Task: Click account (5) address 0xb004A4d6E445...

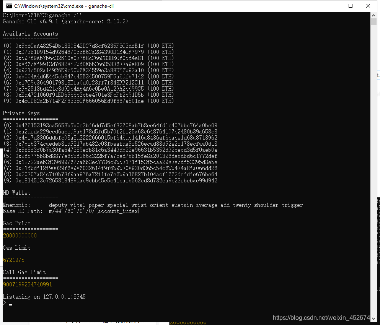Action: coord(80,76)
